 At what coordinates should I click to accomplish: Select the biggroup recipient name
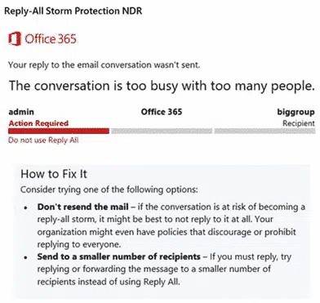[x=296, y=112]
